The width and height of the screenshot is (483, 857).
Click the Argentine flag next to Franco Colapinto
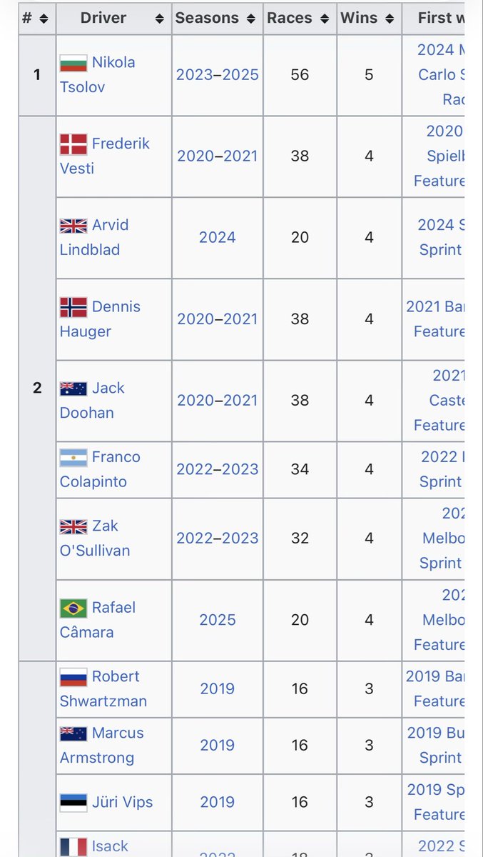[x=73, y=458]
